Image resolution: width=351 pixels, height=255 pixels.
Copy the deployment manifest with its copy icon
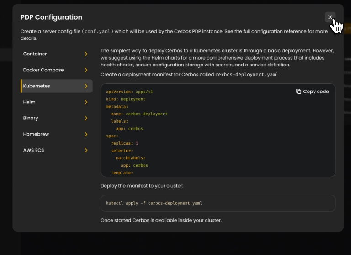(x=298, y=92)
